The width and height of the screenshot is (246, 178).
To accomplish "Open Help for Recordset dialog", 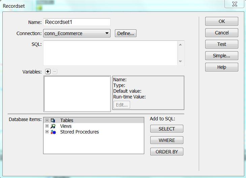I will [x=221, y=67].
